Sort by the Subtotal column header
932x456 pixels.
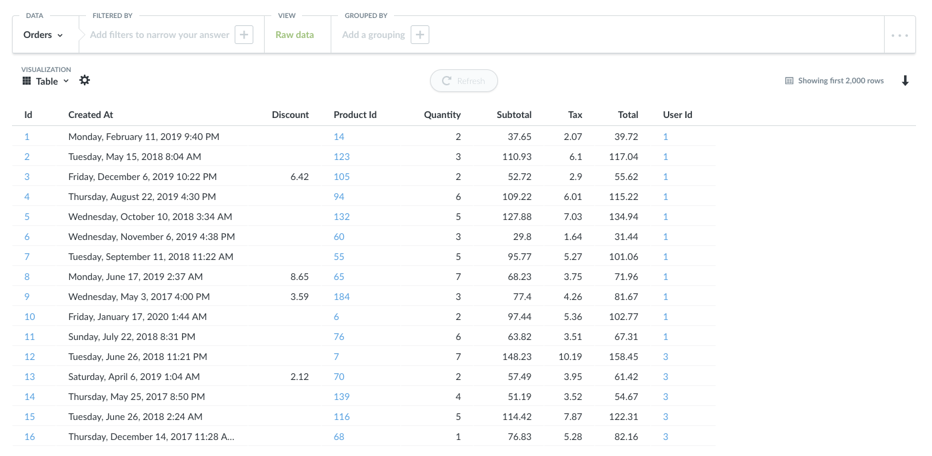pos(514,115)
